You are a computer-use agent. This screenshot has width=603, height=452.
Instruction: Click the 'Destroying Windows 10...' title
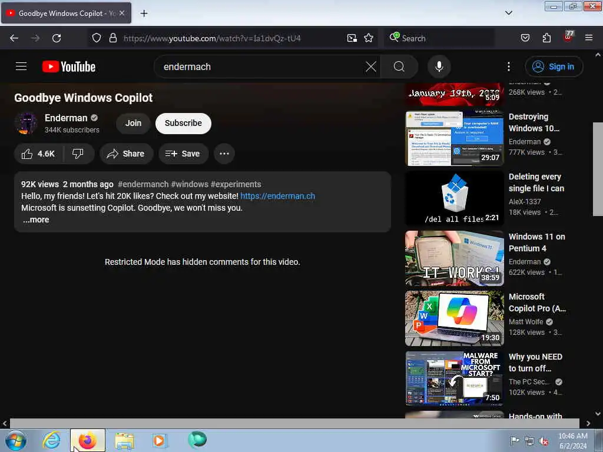click(534, 122)
